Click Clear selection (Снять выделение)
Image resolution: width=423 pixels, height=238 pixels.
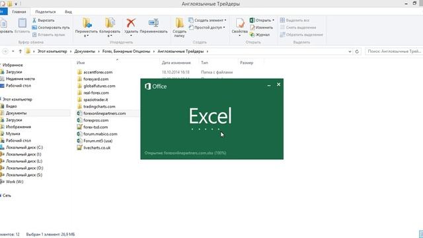click(x=298, y=28)
